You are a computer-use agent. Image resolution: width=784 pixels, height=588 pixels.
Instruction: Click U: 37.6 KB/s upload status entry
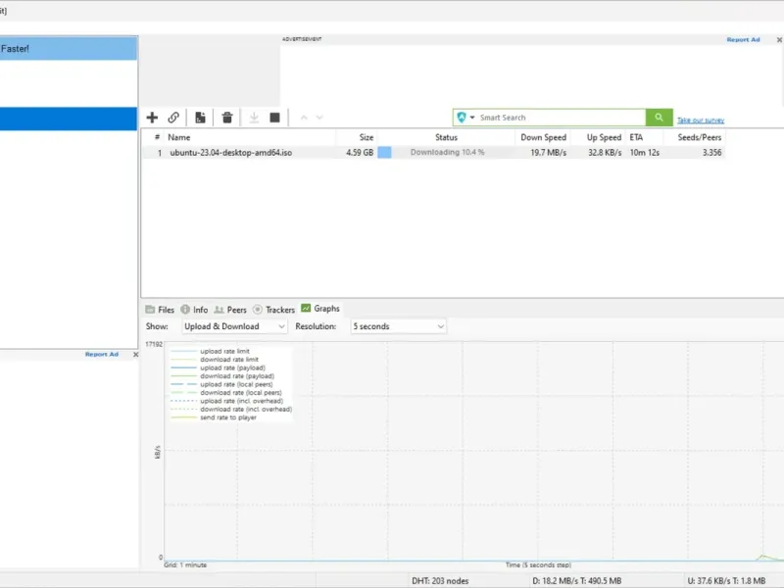726,581
